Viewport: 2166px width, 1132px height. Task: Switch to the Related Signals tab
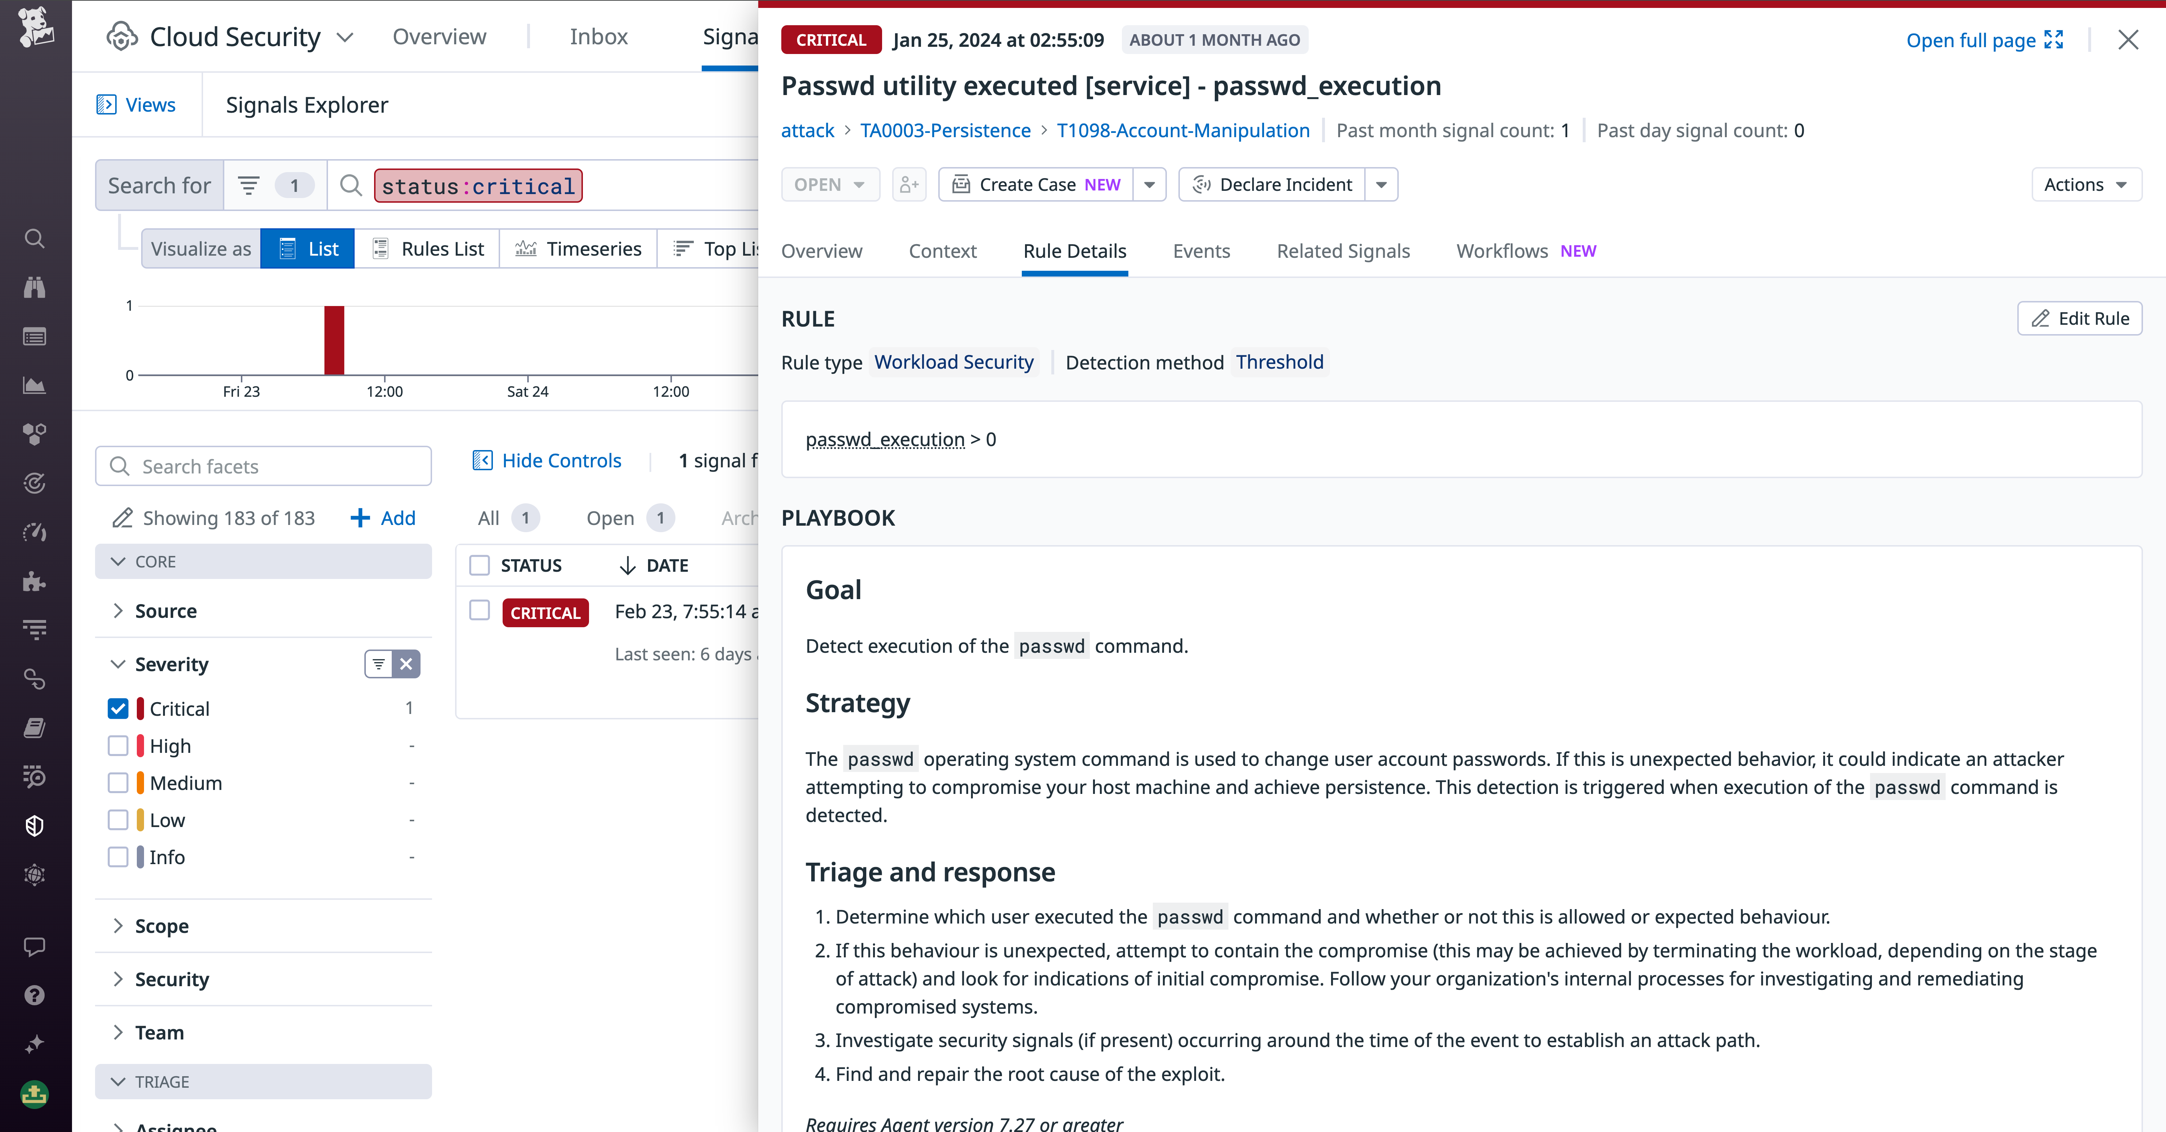click(x=1342, y=251)
